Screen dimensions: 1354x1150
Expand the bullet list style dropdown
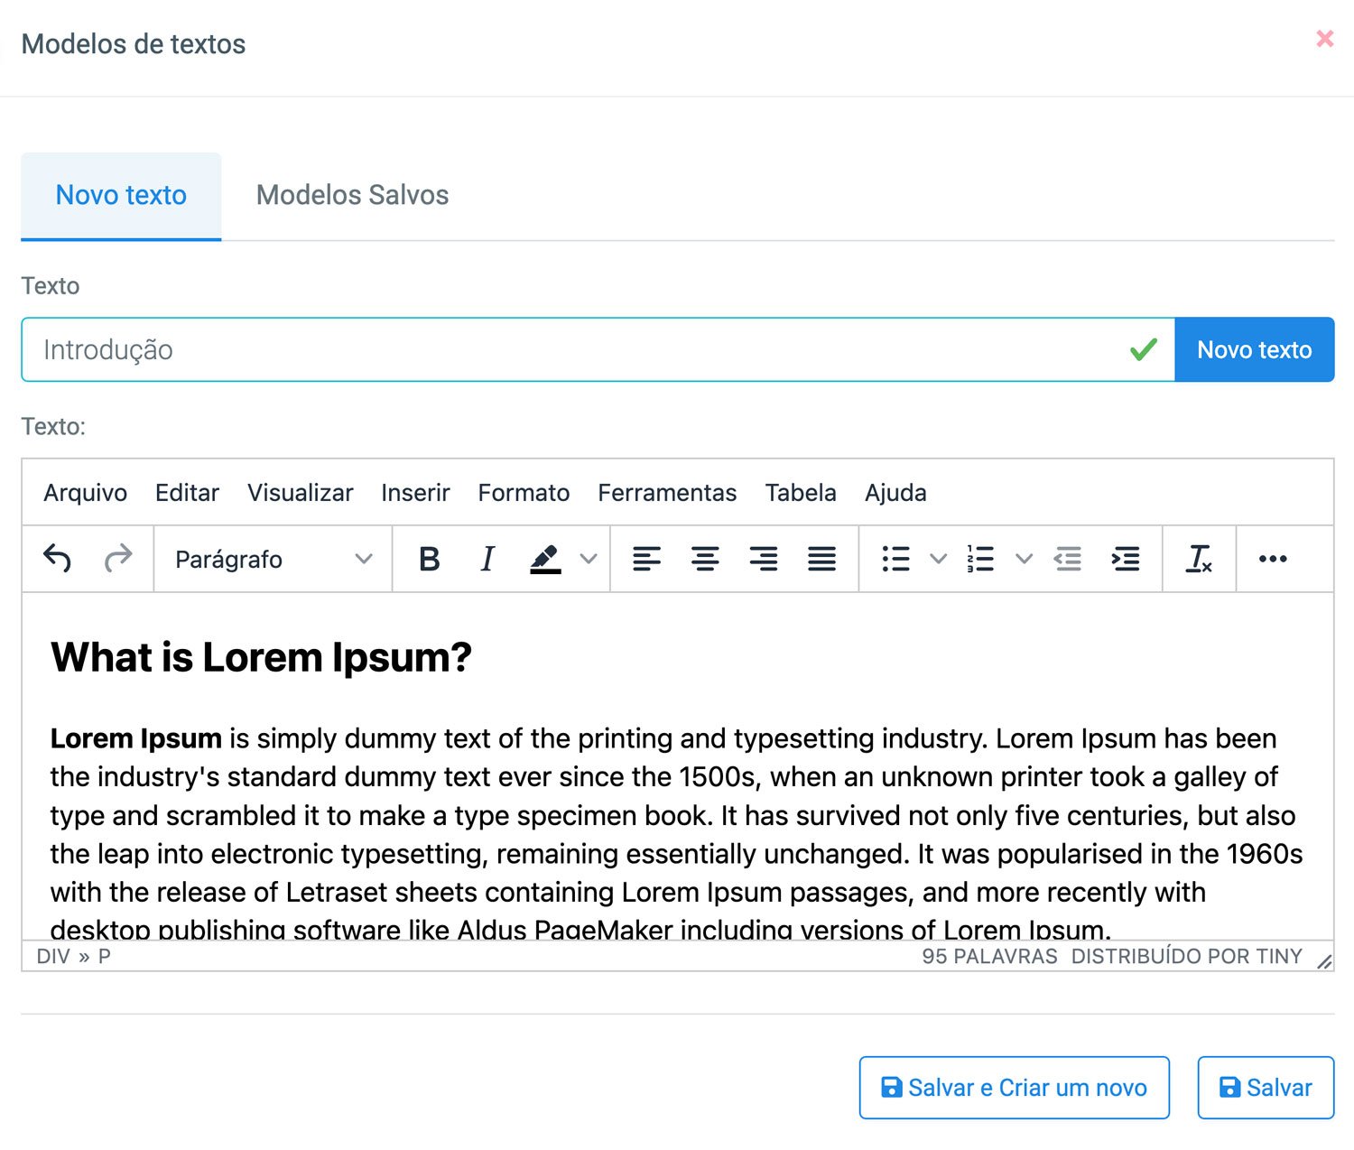(939, 559)
